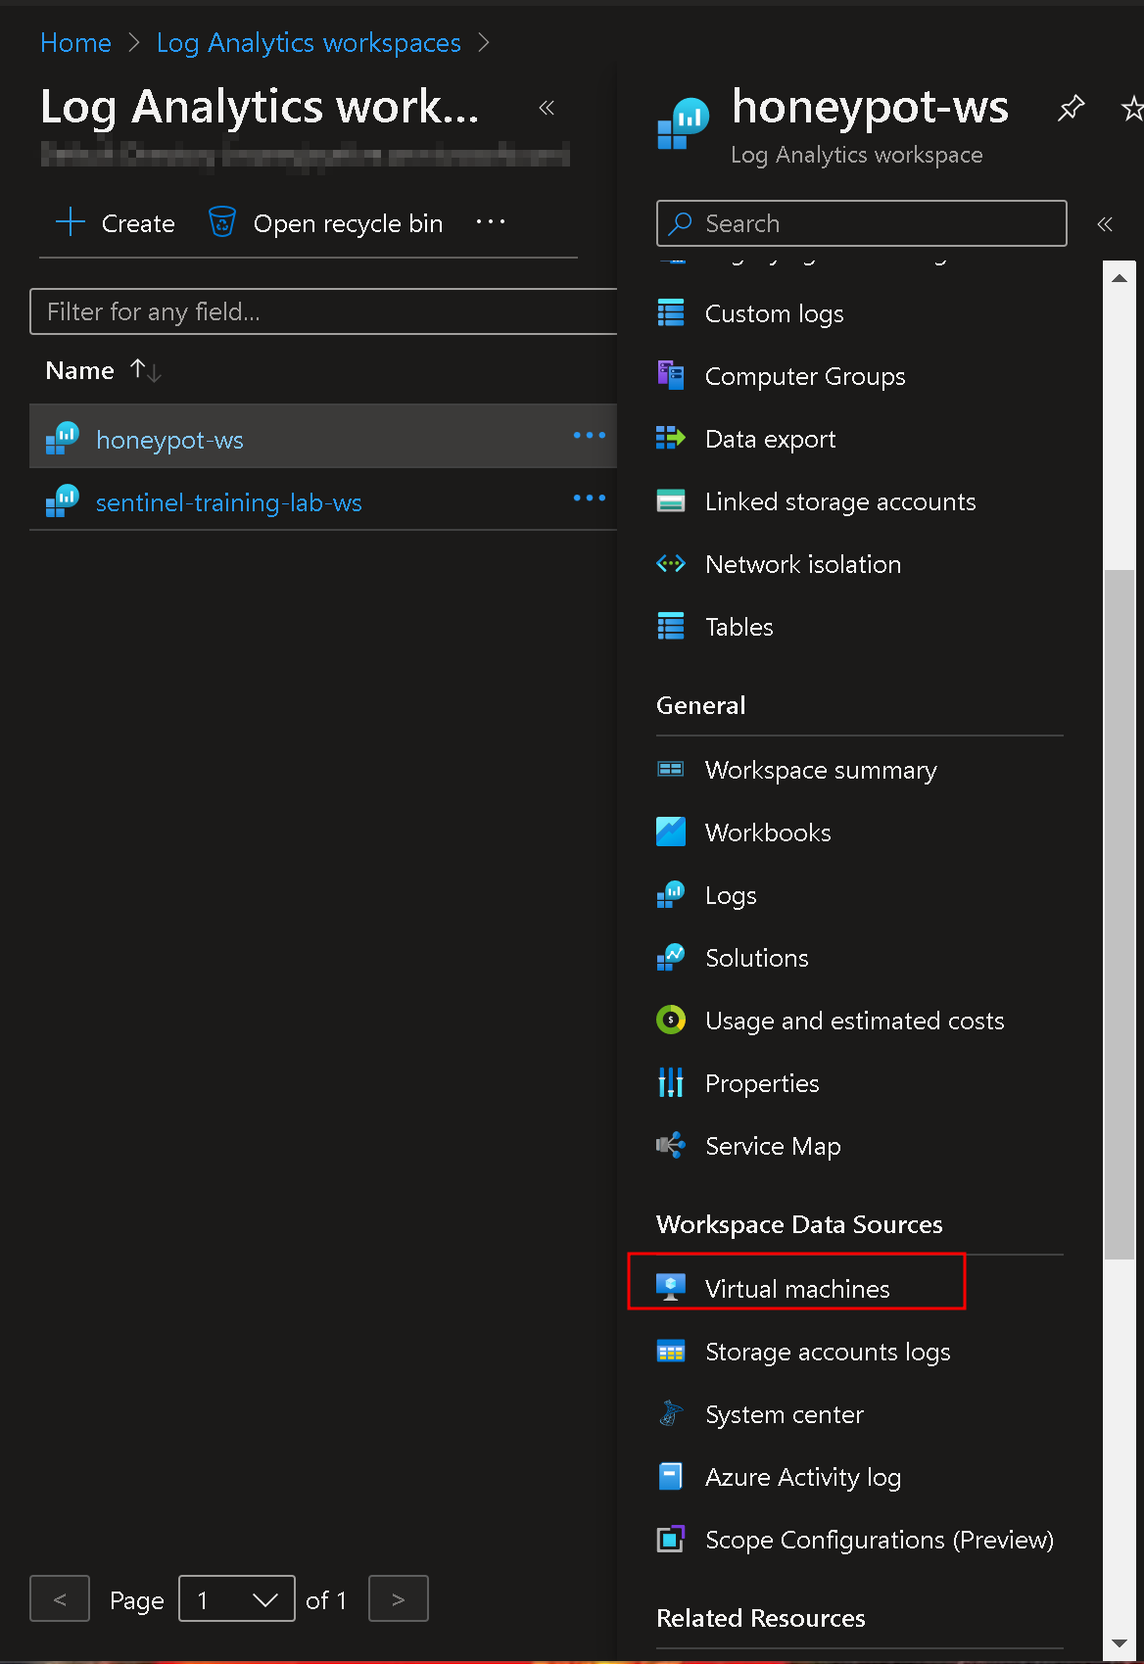Click the Virtual machines monitor icon
1144x1664 pixels.
[671, 1288]
